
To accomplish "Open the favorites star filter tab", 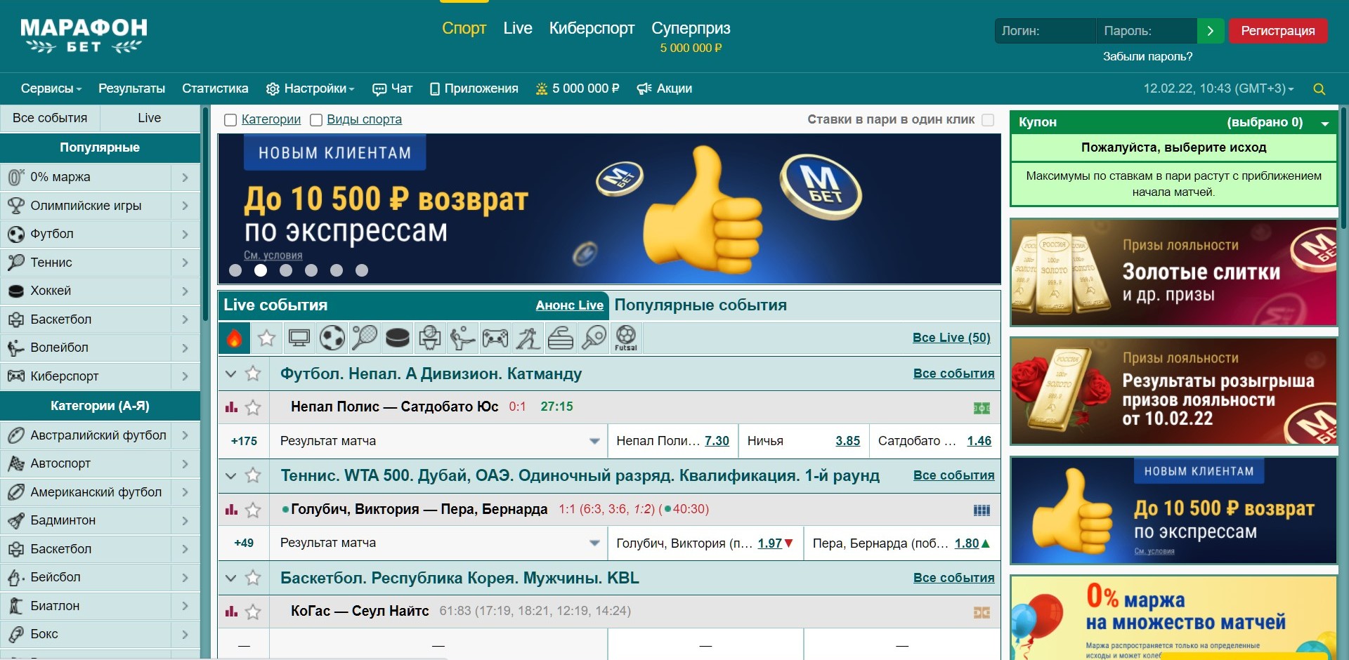I will point(266,338).
